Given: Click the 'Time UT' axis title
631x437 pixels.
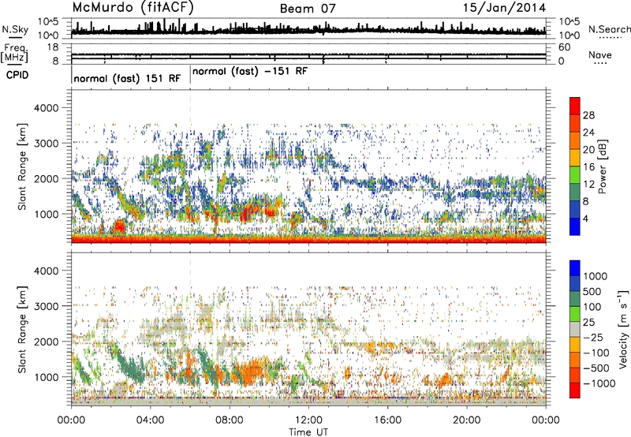Looking at the screenshot, I should (308, 432).
